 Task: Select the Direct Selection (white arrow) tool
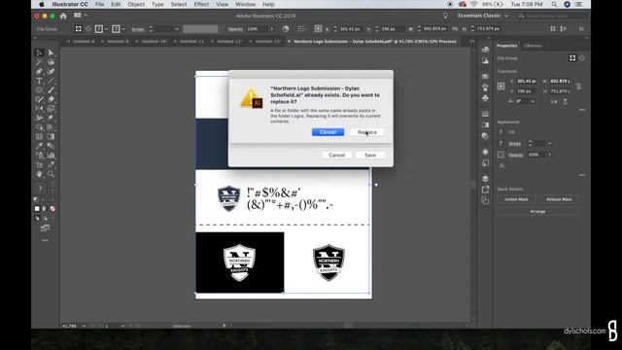click(x=51, y=52)
